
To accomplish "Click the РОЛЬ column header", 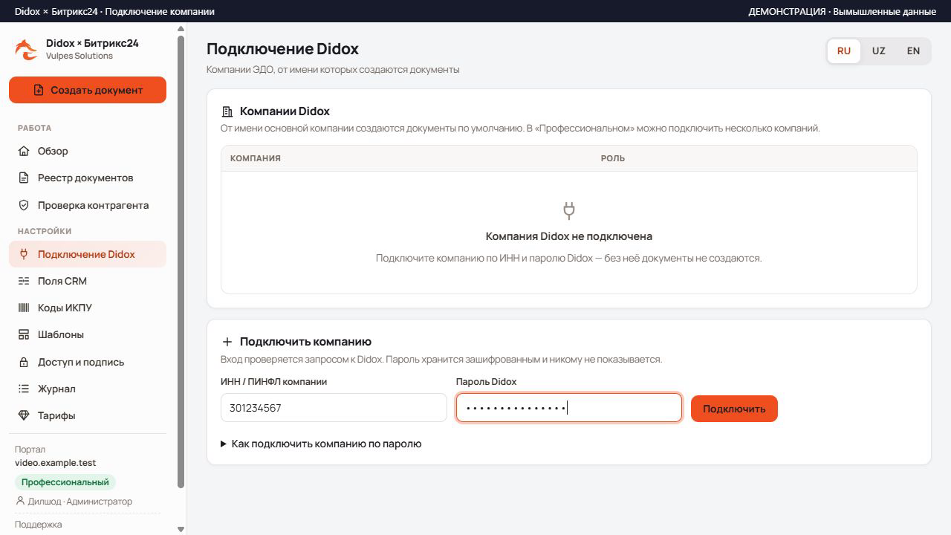I will [x=613, y=158].
